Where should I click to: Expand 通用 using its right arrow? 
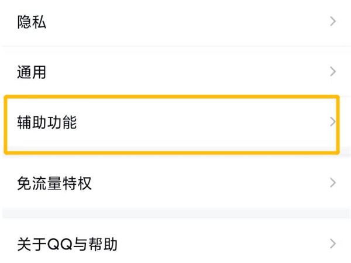pyautogui.click(x=333, y=72)
